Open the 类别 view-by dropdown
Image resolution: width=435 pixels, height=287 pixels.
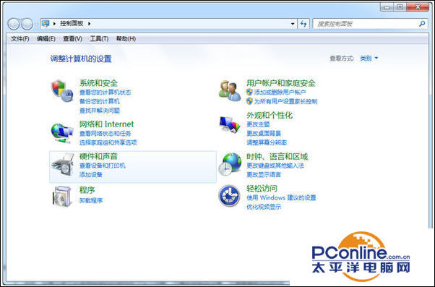click(x=369, y=59)
